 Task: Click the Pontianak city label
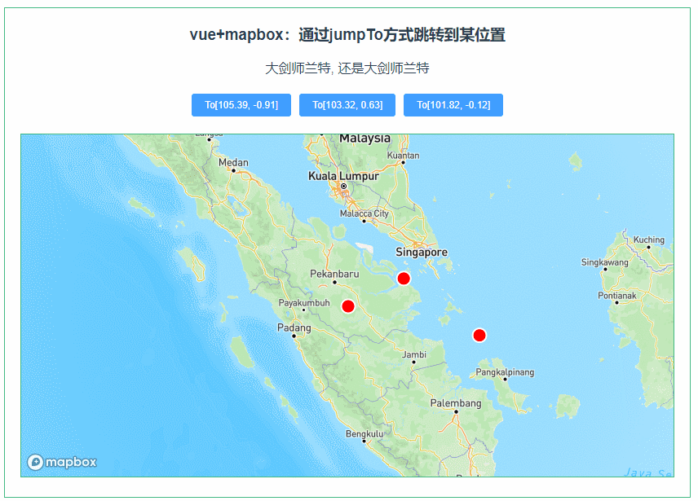tap(617, 296)
